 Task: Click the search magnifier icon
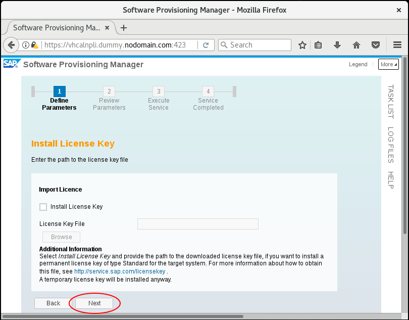coord(224,45)
